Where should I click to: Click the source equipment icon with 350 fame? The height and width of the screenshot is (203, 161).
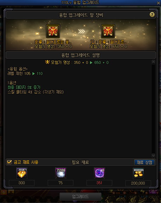[x=53, y=31]
